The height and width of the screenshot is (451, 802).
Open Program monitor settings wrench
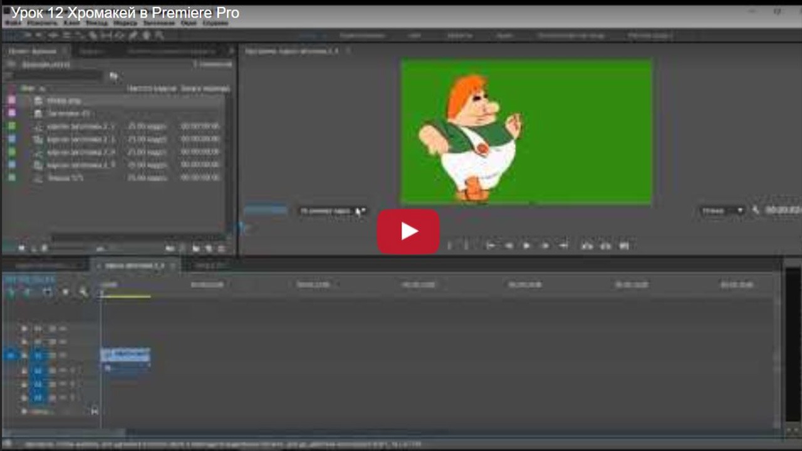756,210
